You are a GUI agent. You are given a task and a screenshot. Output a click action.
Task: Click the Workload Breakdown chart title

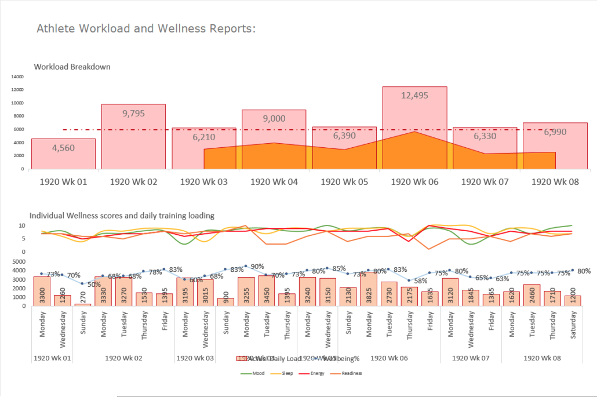[x=72, y=67]
